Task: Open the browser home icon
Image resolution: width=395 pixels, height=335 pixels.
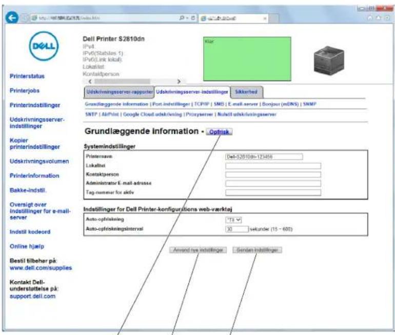Action: (370, 18)
